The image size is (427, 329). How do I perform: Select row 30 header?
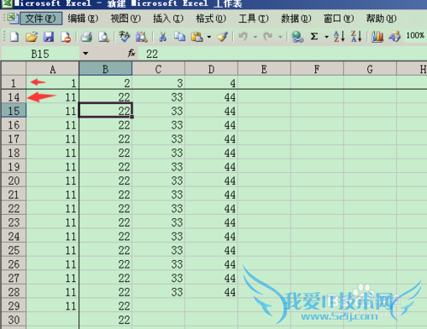coord(14,320)
